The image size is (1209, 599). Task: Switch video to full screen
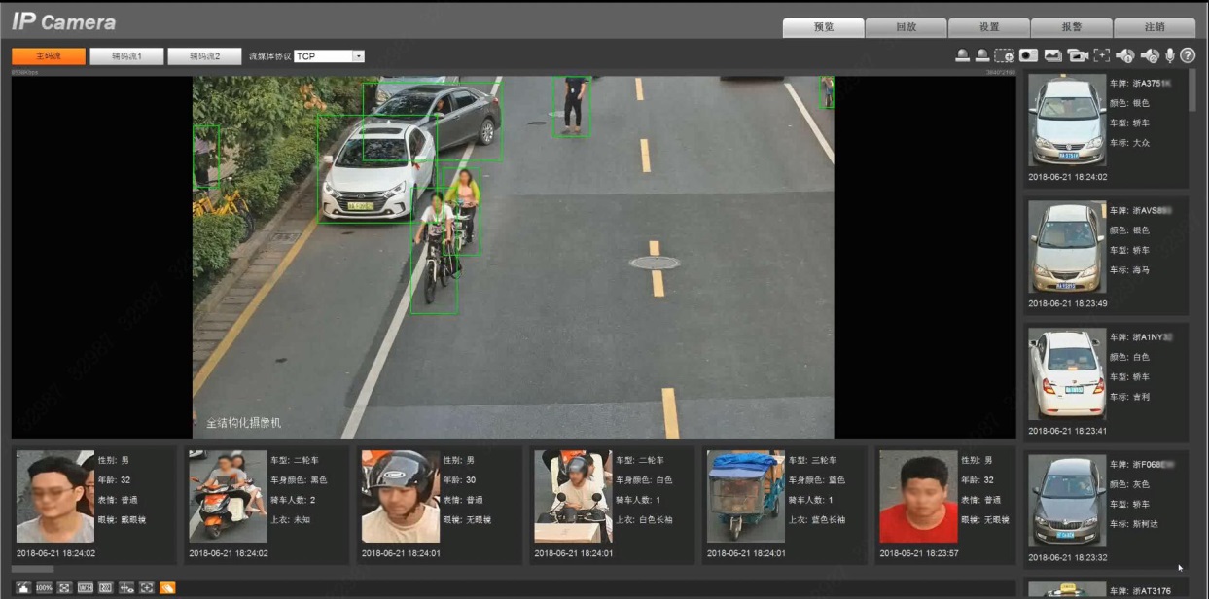tap(64, 587)
